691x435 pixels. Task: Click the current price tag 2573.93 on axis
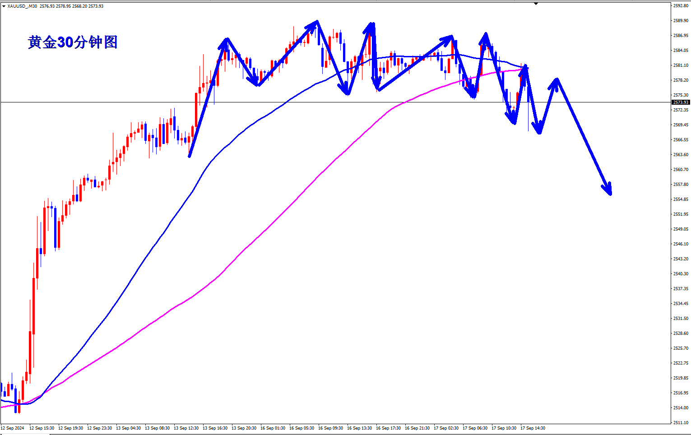[x=681, y=102]
